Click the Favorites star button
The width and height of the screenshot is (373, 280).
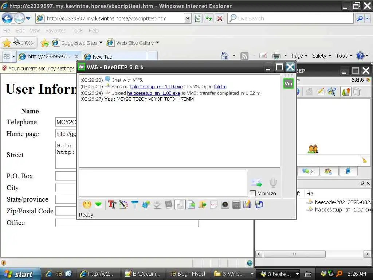tap(19, 43)
